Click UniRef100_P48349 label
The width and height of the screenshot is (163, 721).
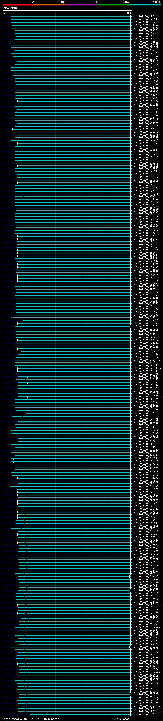tap(146, 365)
